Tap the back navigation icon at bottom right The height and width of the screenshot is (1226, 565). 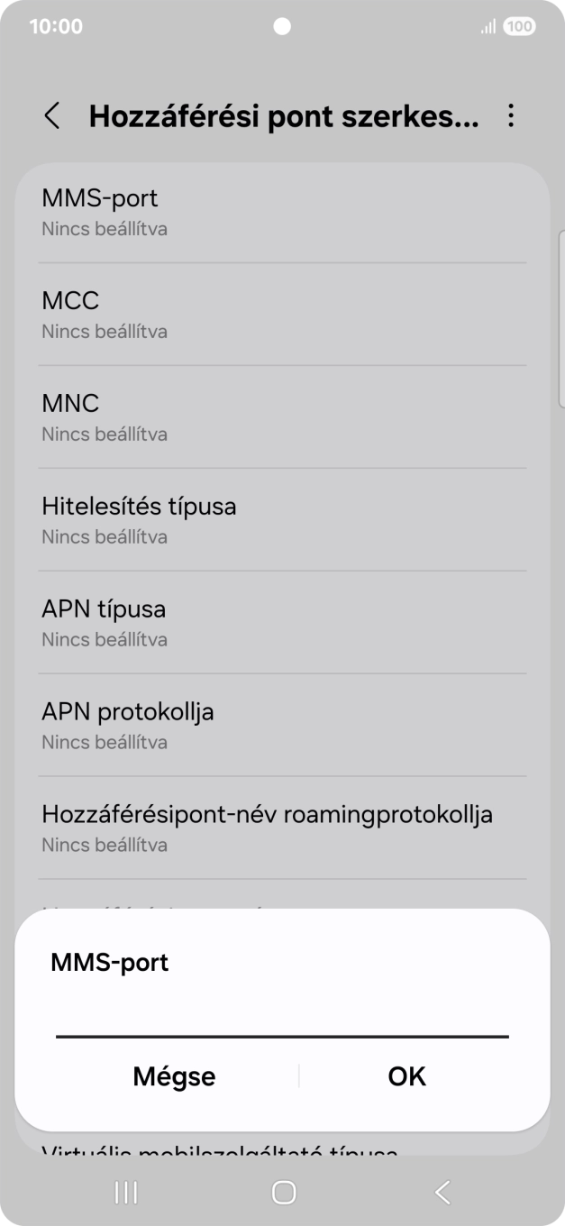(442, 1191)
